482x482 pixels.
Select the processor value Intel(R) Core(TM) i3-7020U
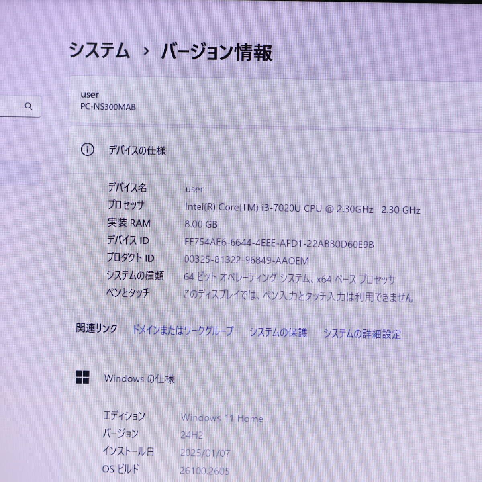(x=302, y=209)
